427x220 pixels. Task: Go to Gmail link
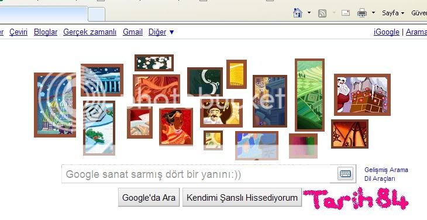pos(133,32)
